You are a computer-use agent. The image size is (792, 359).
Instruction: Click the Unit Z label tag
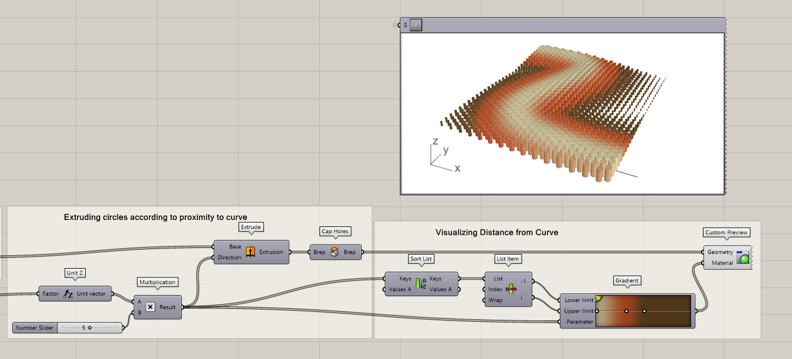tap(75, 273)
